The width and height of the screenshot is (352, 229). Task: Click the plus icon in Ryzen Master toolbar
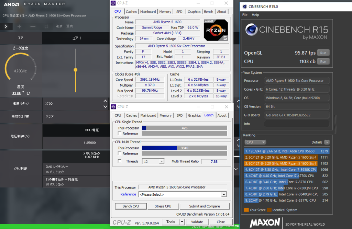(19, 26)
